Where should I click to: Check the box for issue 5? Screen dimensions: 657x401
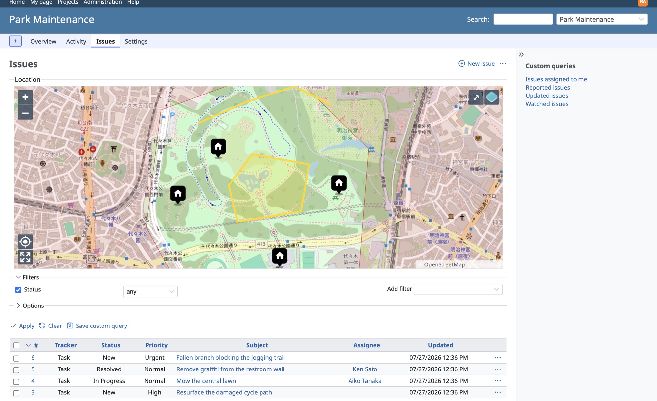tap(16, 370)
